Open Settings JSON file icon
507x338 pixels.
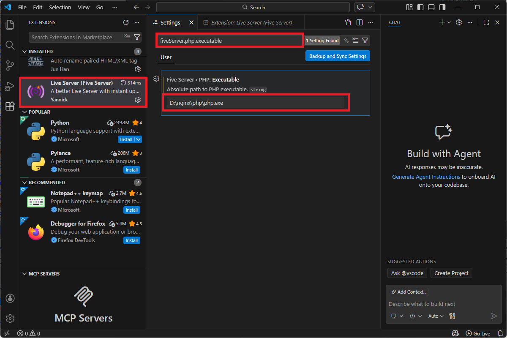click(x=348, y=22)
